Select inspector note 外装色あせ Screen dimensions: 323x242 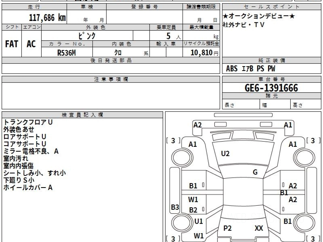coord(19,129)
